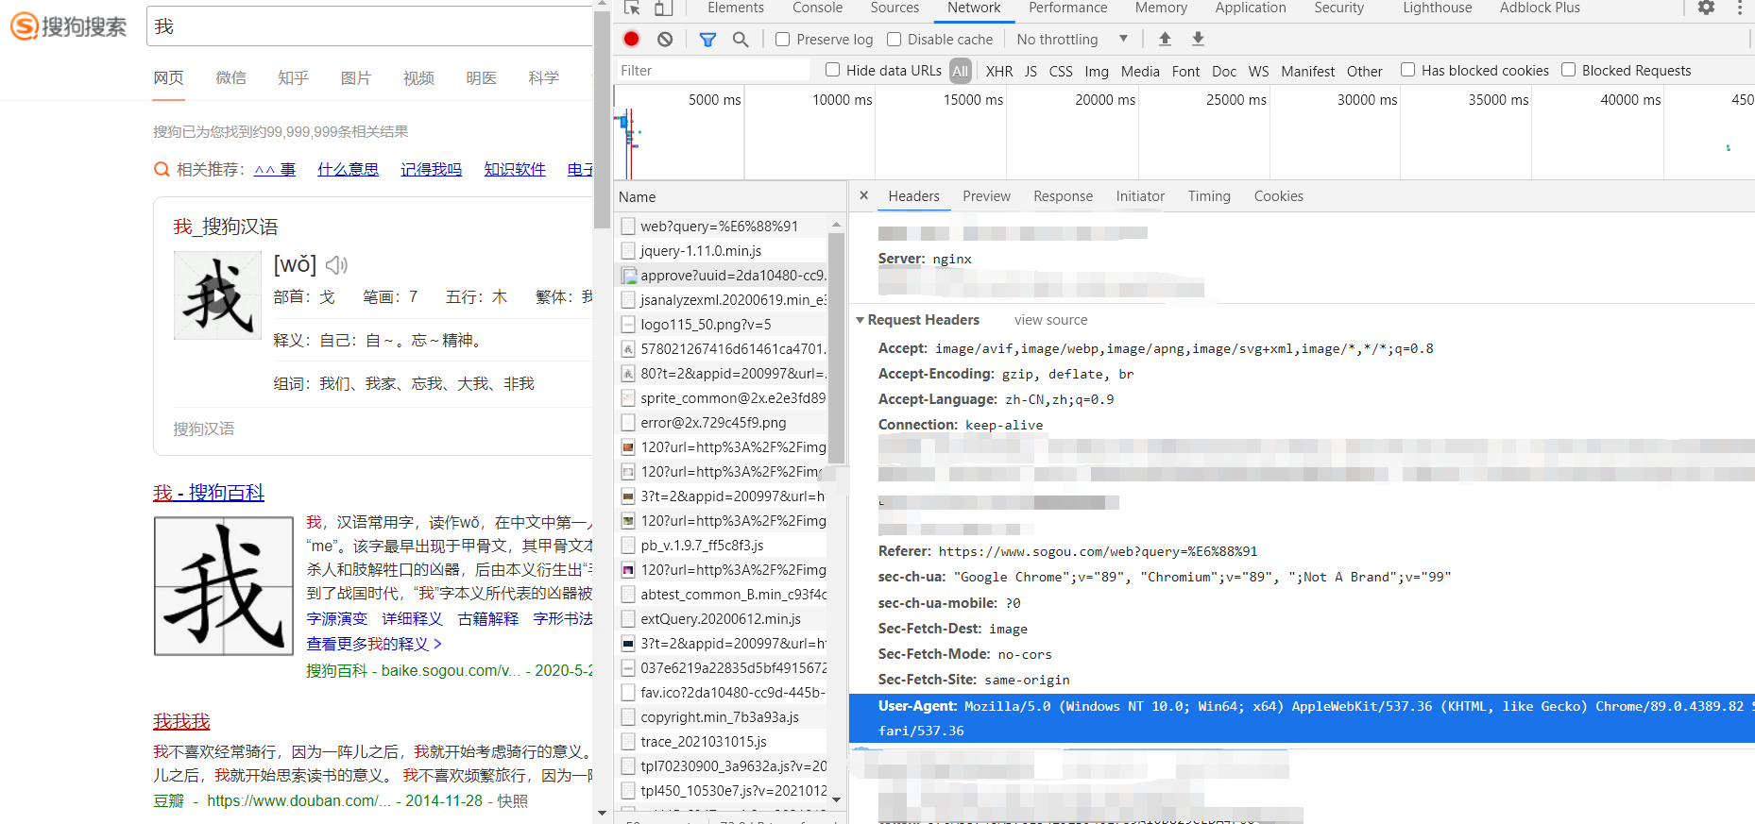Screen dimensions: 1755x824
Task: Click 查看更多我的释义 link
Action: 374,644
